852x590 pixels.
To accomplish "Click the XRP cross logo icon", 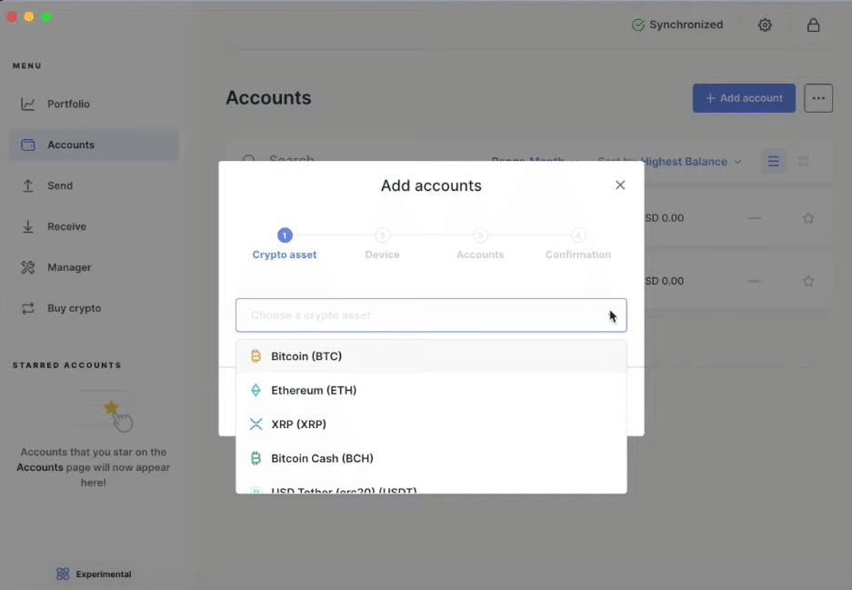I will [x=256, y=425].
